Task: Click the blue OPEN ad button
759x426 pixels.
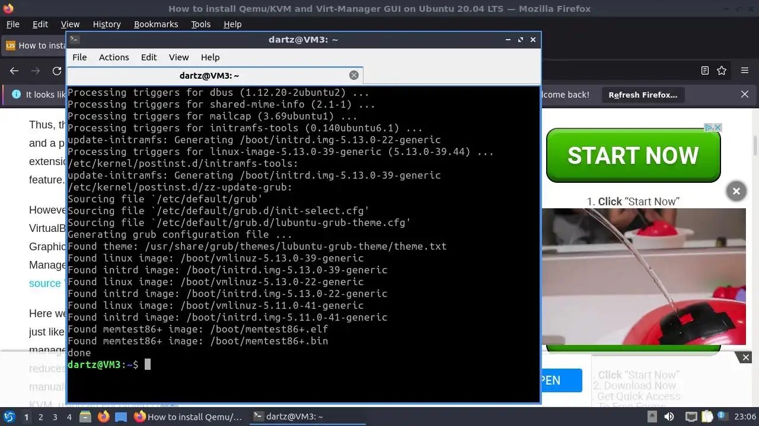Action: (x=561, y=380)
